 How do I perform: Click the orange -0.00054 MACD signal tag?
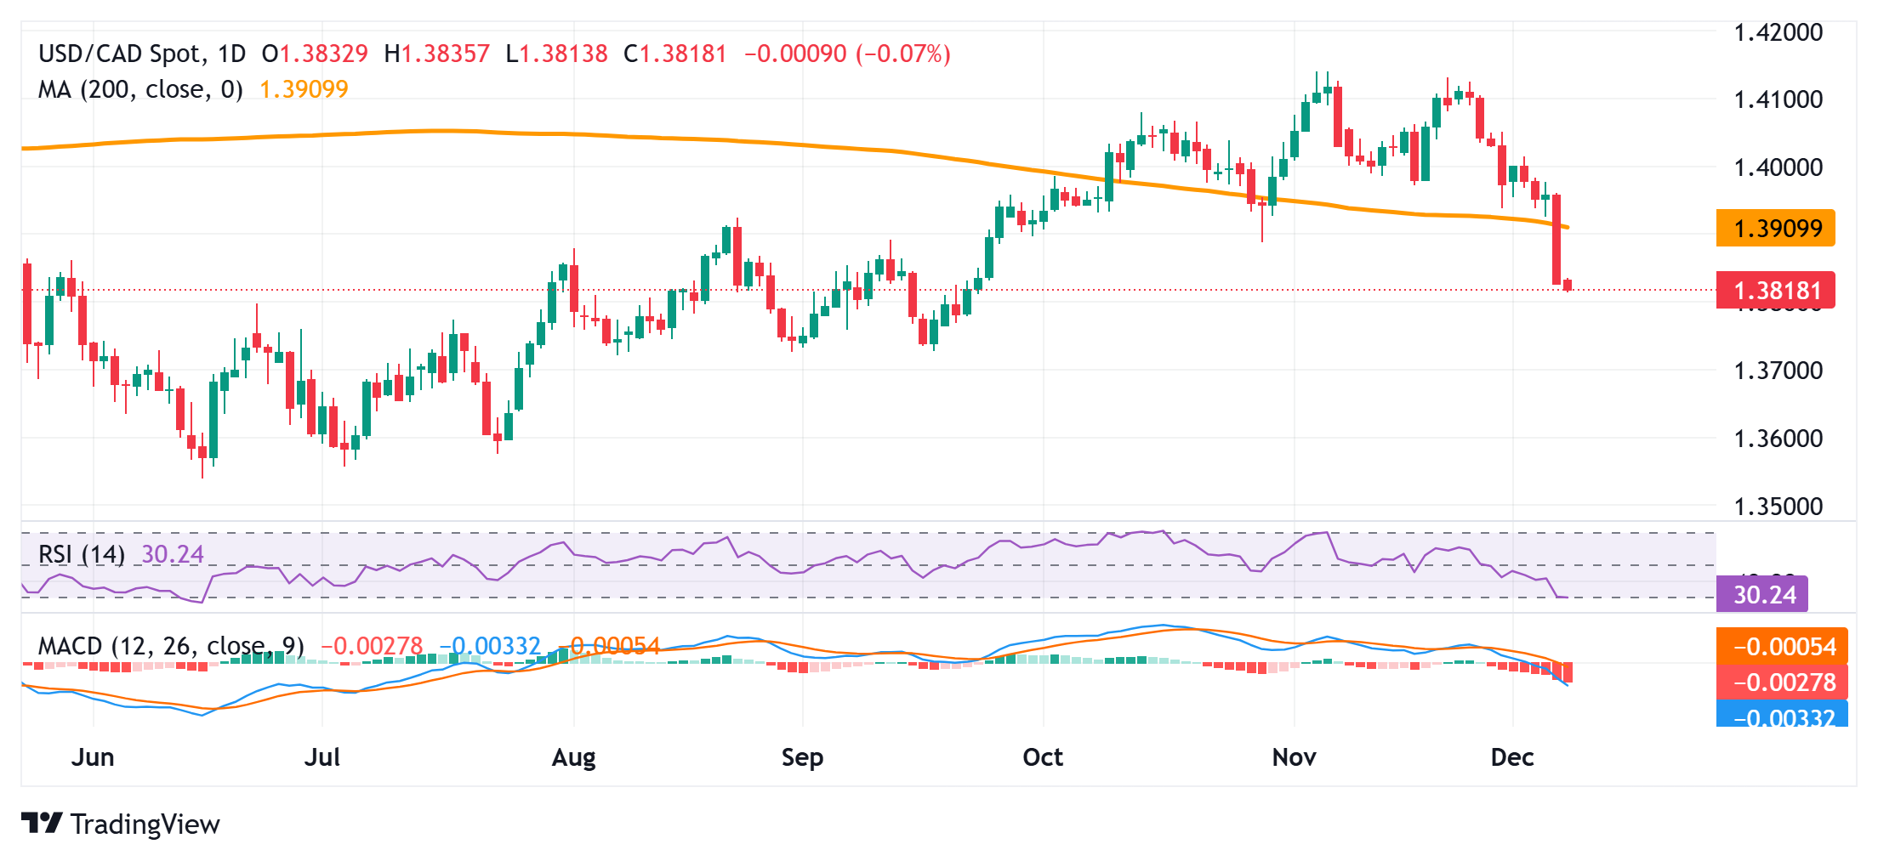pyautogui.click(x=1782, y=647)
